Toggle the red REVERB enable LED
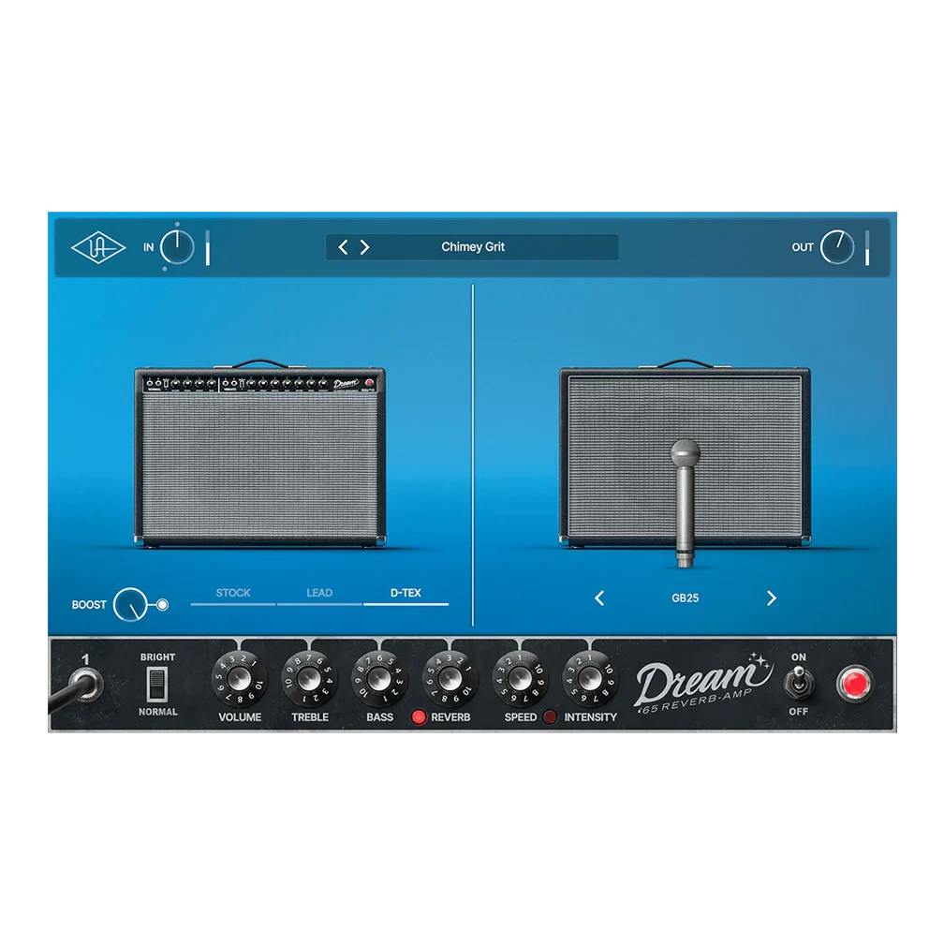The width and height of the screenshot is (944, 944). point(419,717)
